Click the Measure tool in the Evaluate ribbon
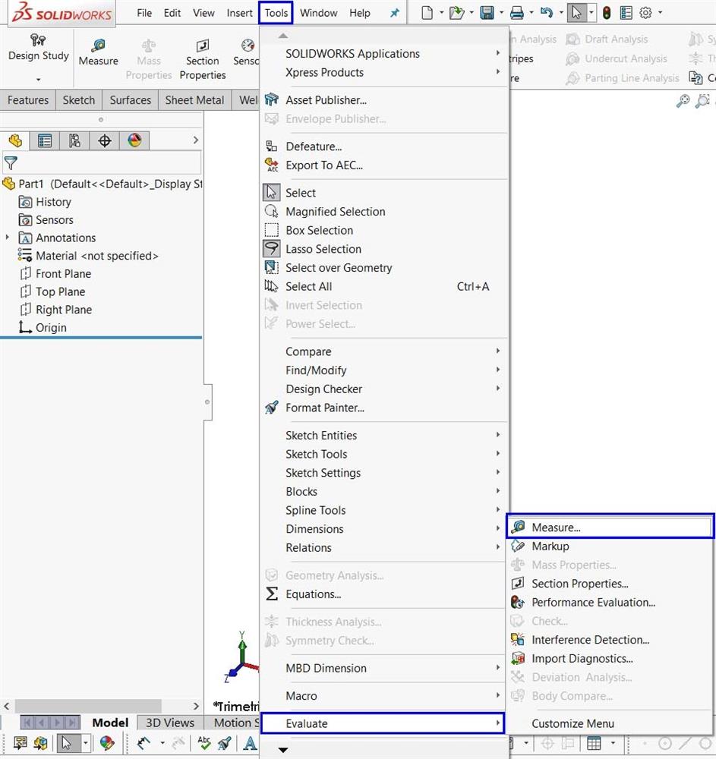The width and height of the screenshot is (716, 759). (98, 53)
